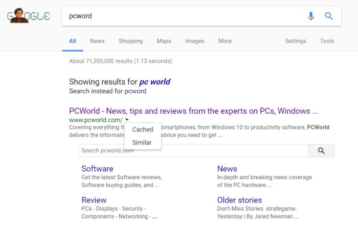The image size is (358, 237).
Task: Open the Tools options
Action: tap(327, 41)
